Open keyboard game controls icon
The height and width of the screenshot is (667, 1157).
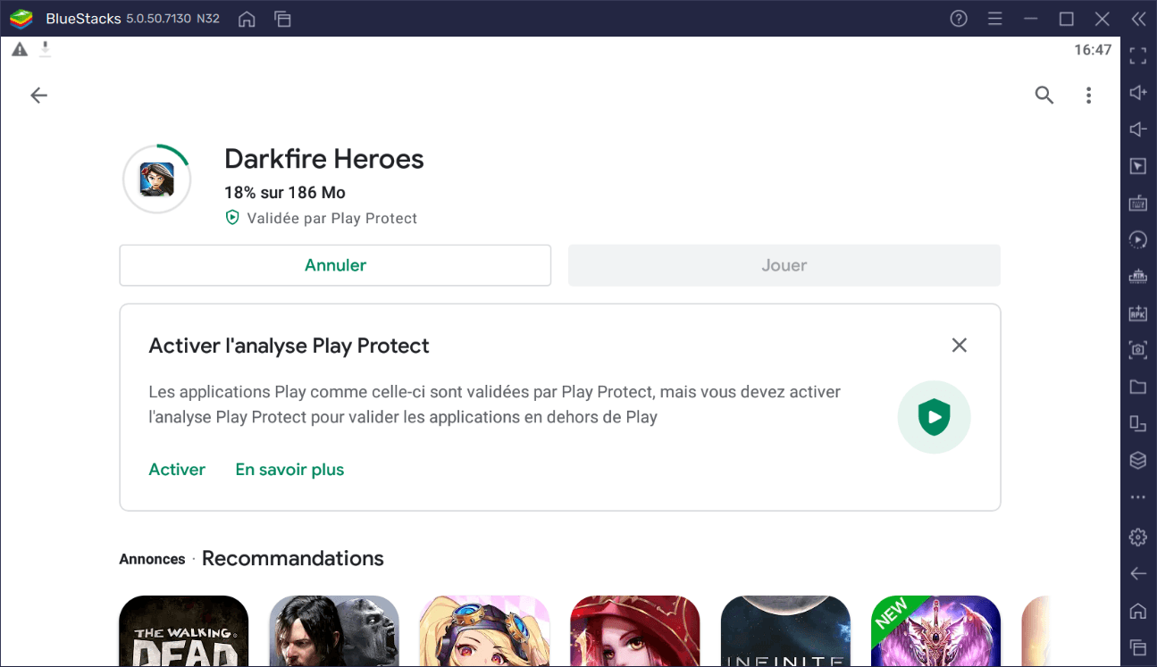1137,204
